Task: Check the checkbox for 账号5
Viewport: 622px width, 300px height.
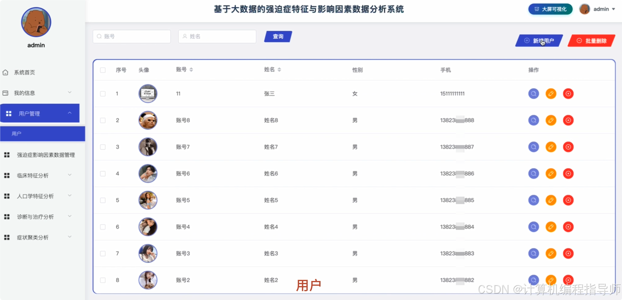Action: click(x=103, y=200)
